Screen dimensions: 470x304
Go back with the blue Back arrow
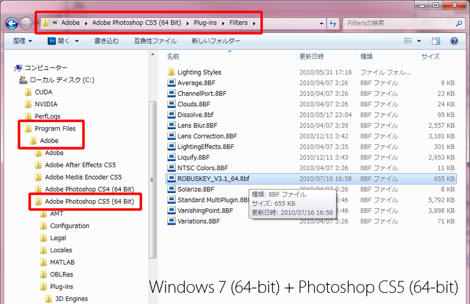(x=12, y=23)
